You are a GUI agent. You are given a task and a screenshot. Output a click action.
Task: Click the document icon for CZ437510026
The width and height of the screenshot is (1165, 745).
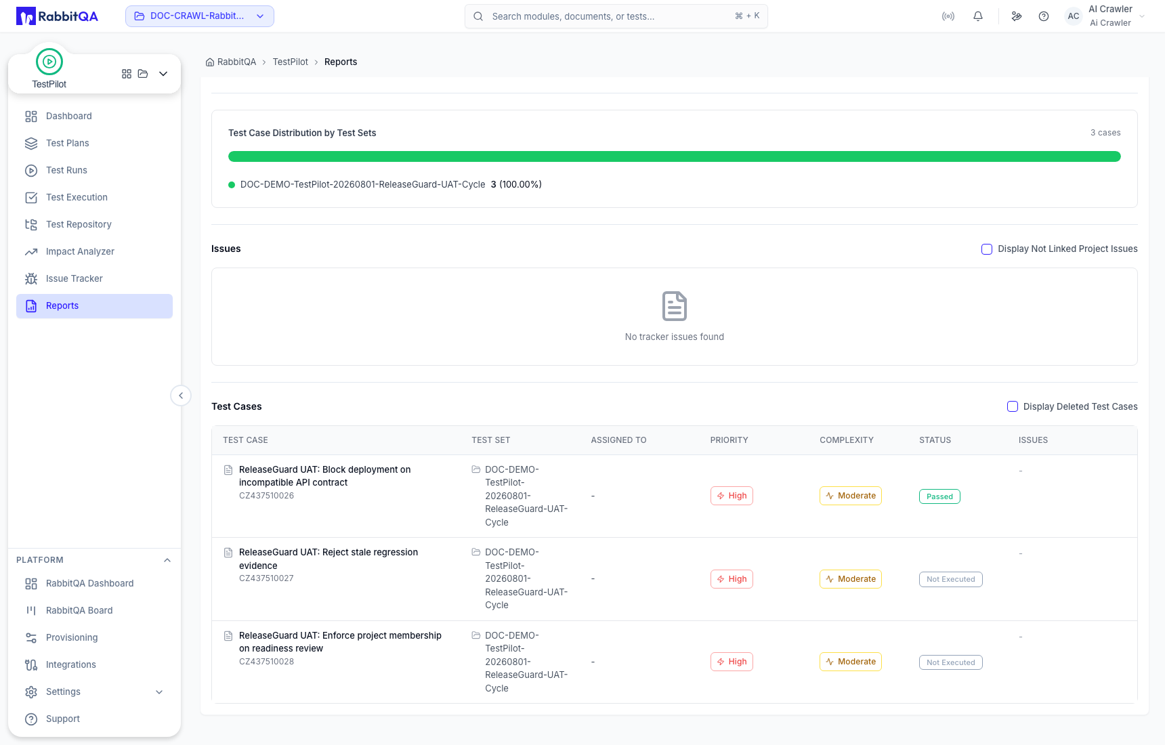(228, 470)
